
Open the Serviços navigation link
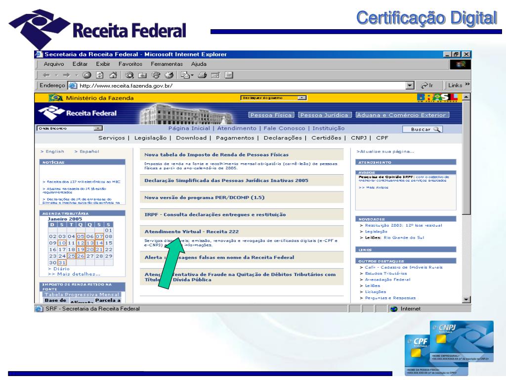coord(112,138)
